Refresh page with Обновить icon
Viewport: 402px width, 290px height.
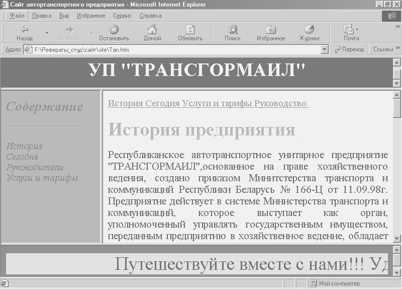tap(190, 29)
